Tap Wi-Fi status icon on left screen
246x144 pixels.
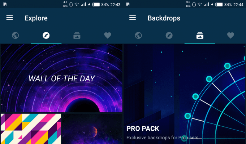click(77, 5)
